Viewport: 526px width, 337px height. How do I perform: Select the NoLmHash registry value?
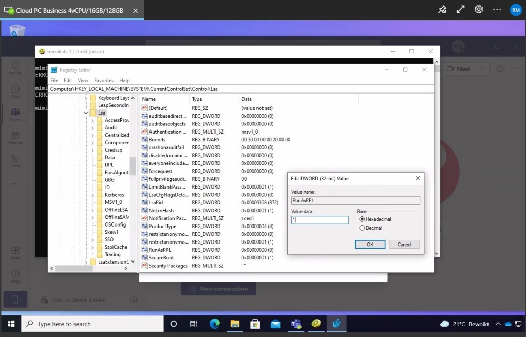pos(161,211)
